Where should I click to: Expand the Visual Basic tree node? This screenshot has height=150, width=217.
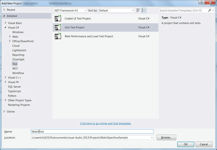(x=5, y=23)
